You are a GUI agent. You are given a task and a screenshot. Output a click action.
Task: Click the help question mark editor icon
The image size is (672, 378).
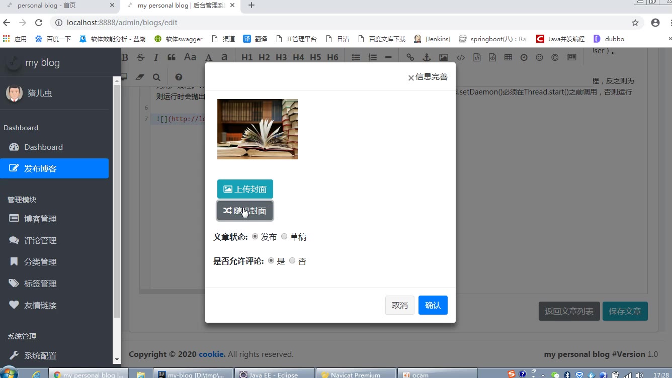[179, 77]
